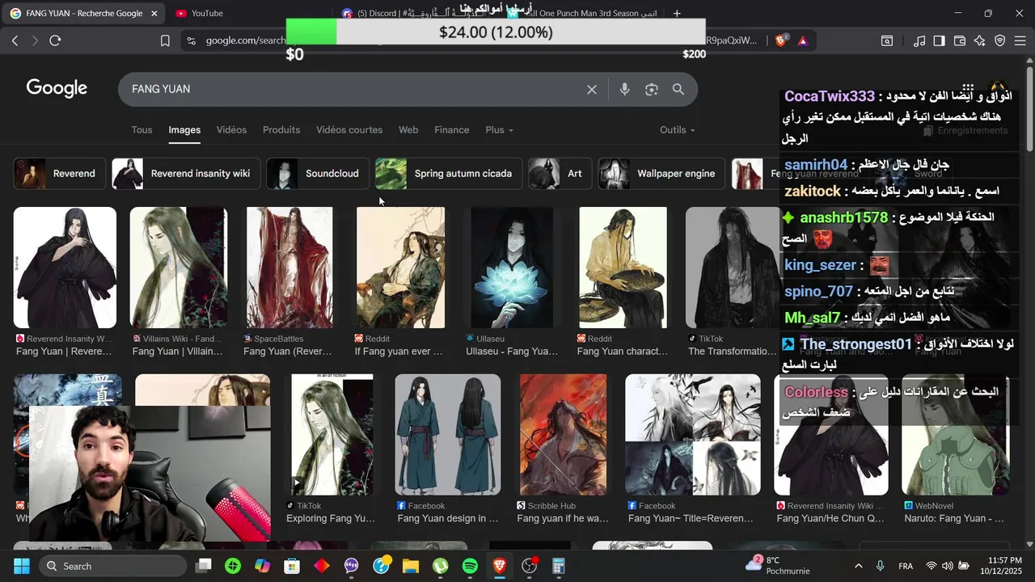Viewport: 1035px width, 582px height.
Task: Switch to the Vidéos results tab
Action: 231,130
